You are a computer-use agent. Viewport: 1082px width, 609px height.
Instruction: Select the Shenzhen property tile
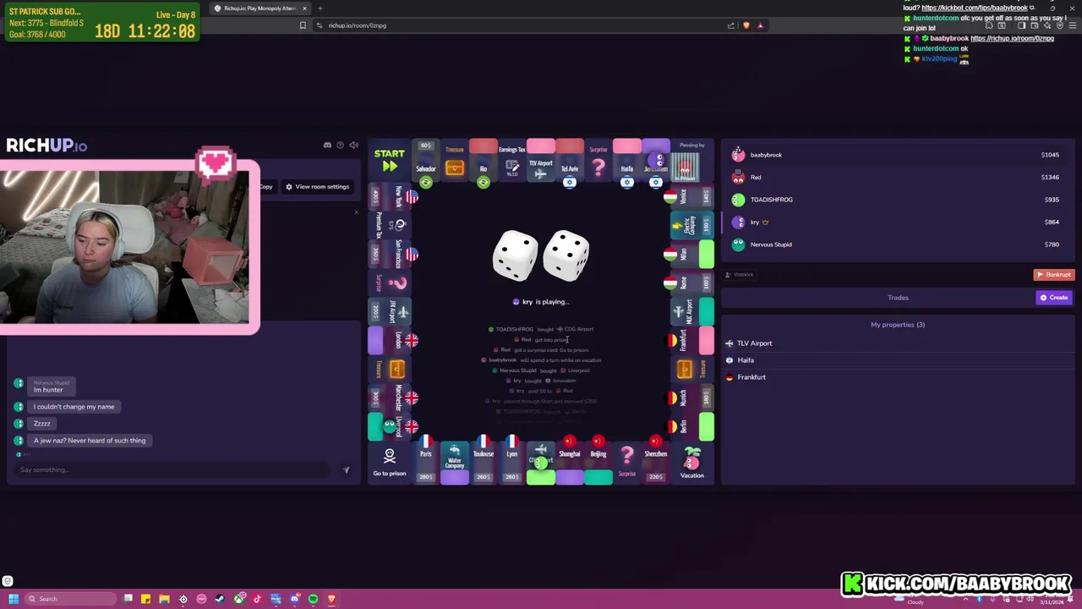point(656,464)
